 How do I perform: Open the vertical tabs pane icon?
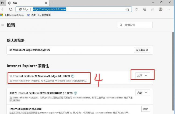[2, 3]
